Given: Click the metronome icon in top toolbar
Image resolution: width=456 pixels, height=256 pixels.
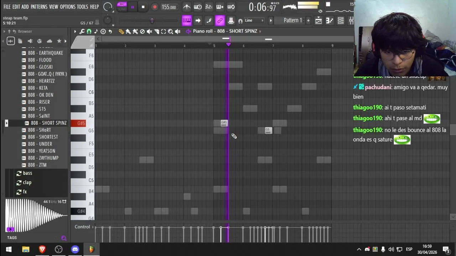Looking at the screenshot, I should coord(187,7).
